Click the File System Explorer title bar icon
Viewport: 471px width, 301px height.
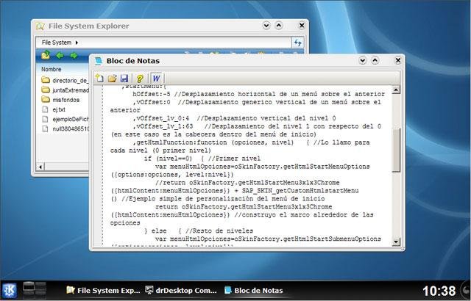(x=40, y=26)
